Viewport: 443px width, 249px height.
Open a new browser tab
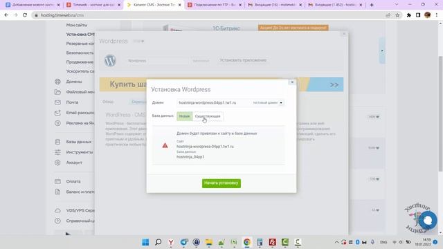(372, 5)
